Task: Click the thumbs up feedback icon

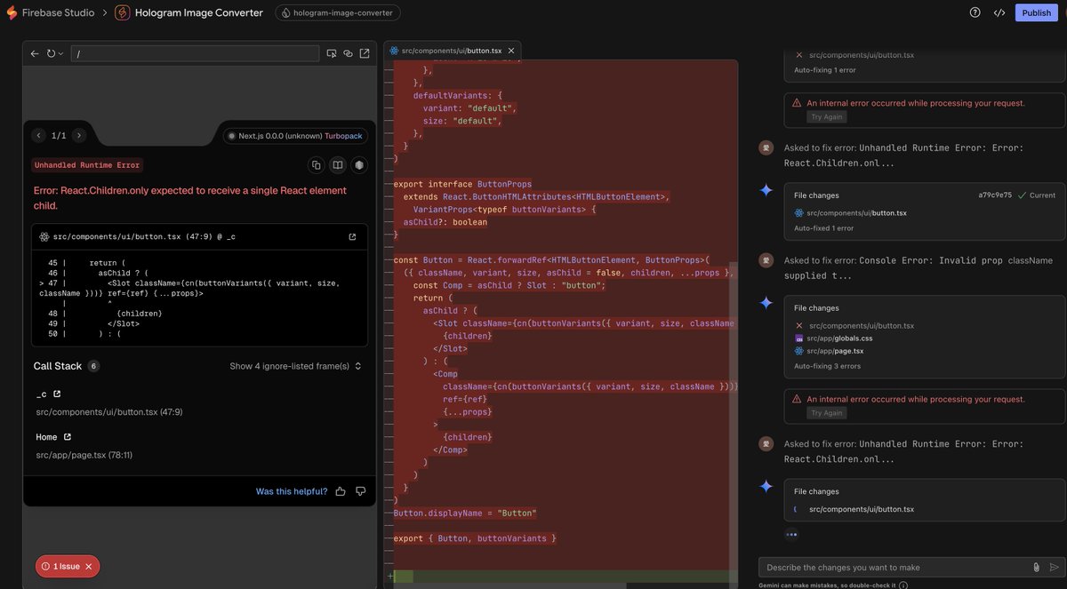Action: coord(341,491)
